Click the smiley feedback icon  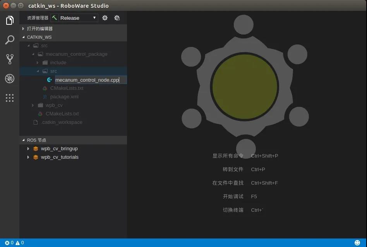click(357, 243)
